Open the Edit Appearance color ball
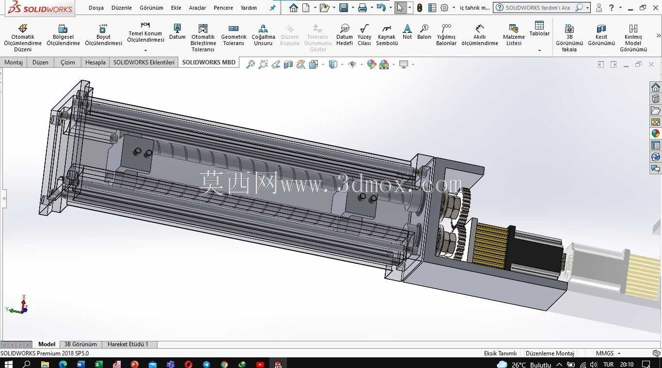Viewport: 662px width, 368px height. (x=371, y=64)
